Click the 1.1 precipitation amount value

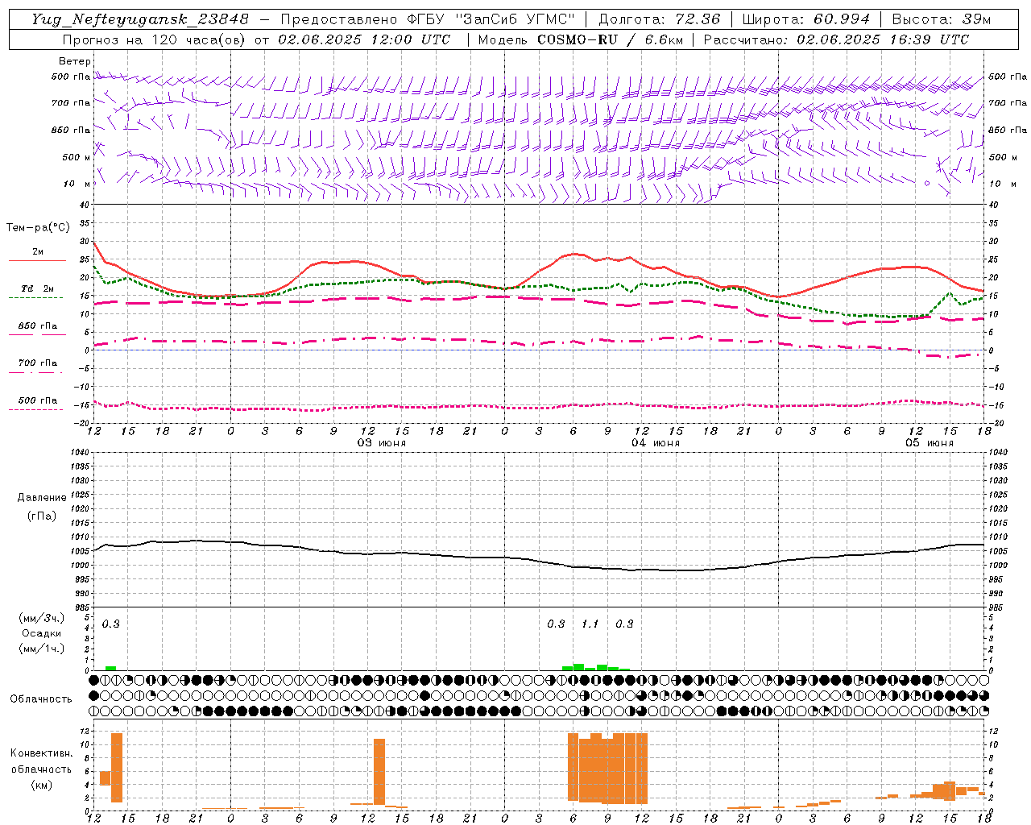tap(590, 624)
